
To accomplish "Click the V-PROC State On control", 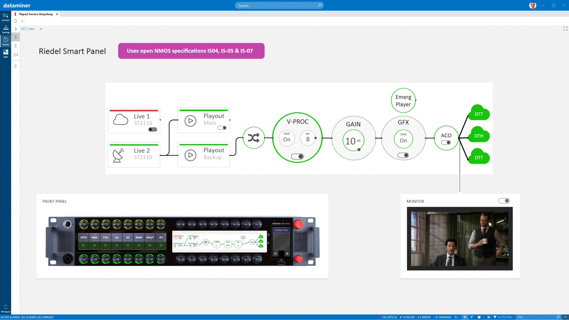I will click(287, 138).
